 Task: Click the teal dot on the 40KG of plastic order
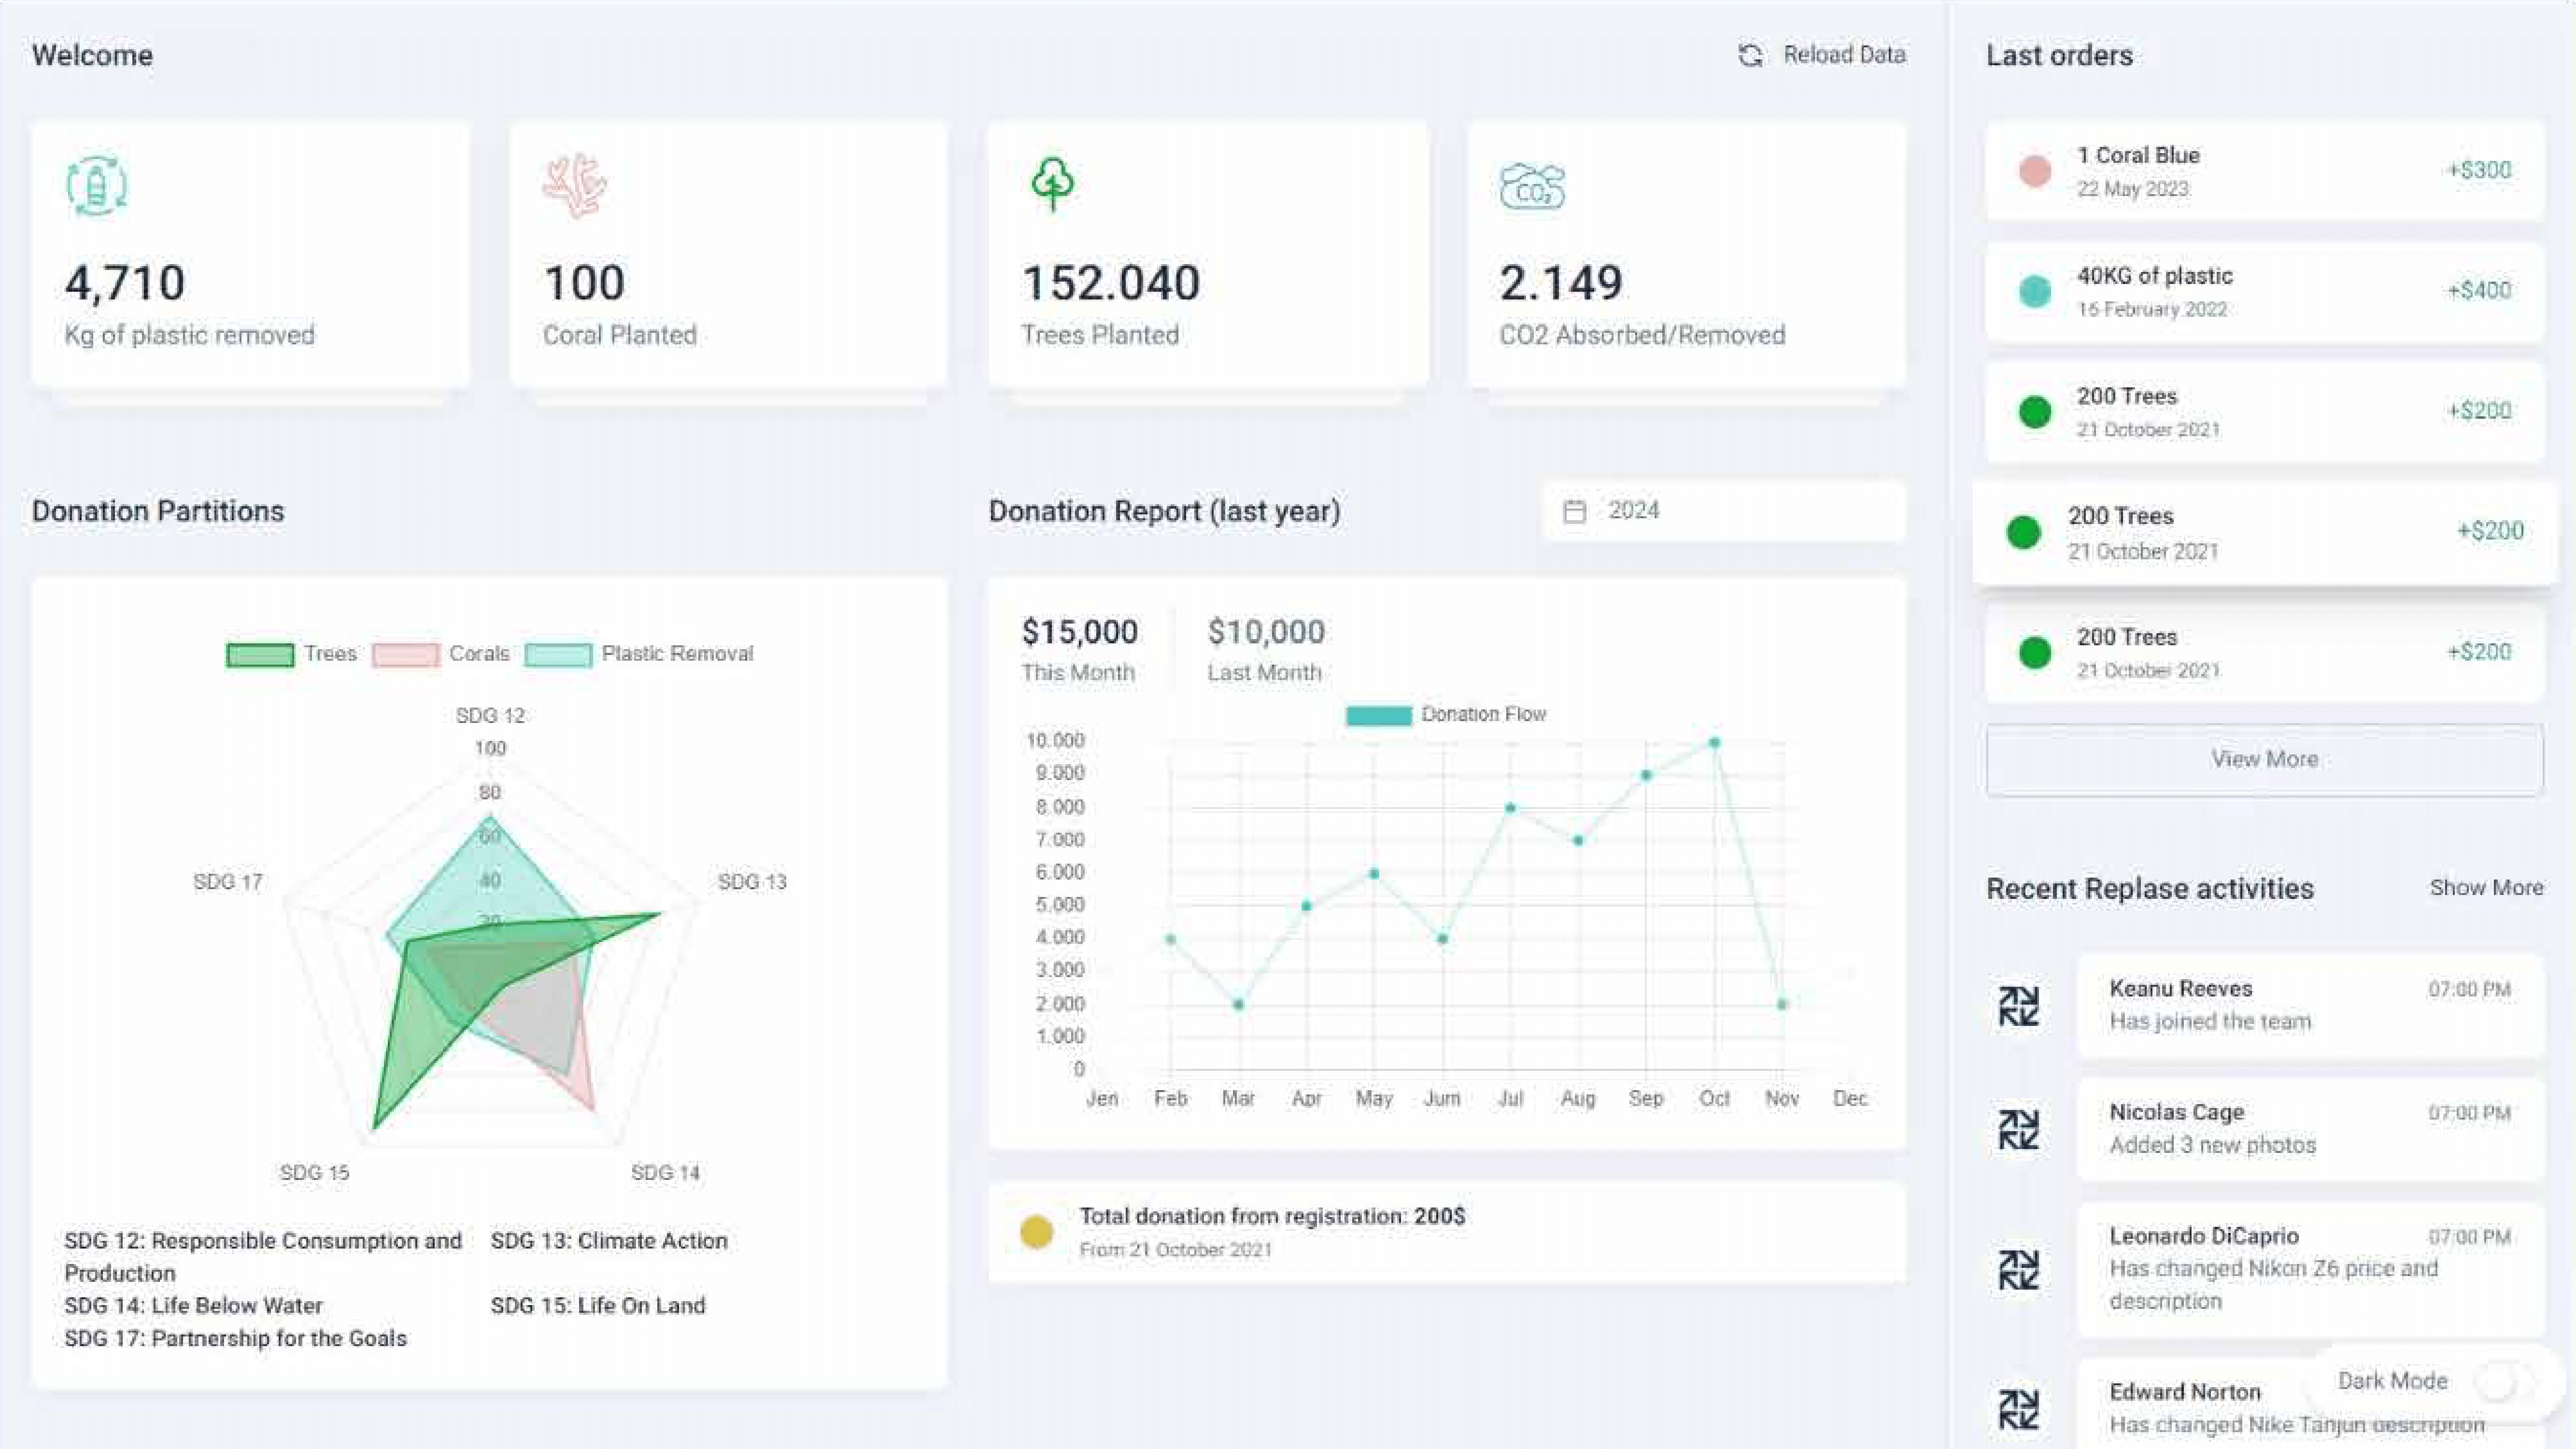tap(2034, 291)
